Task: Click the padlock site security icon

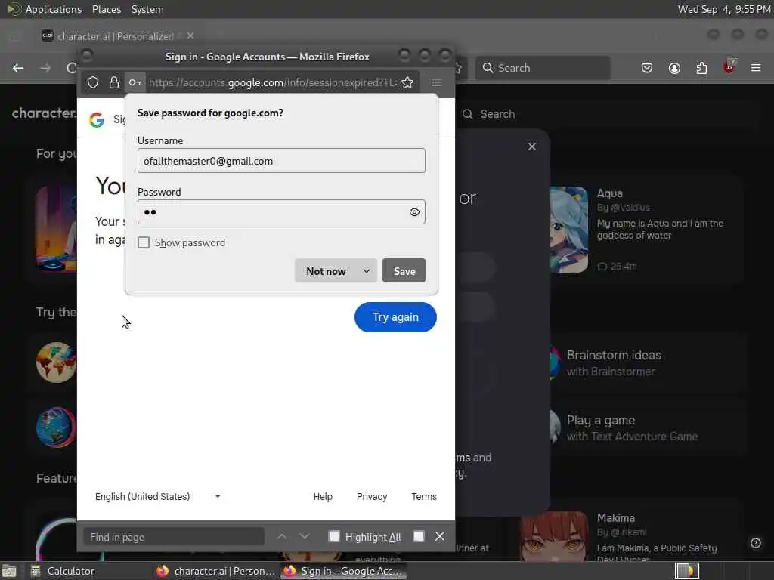Action: (114, 82)
